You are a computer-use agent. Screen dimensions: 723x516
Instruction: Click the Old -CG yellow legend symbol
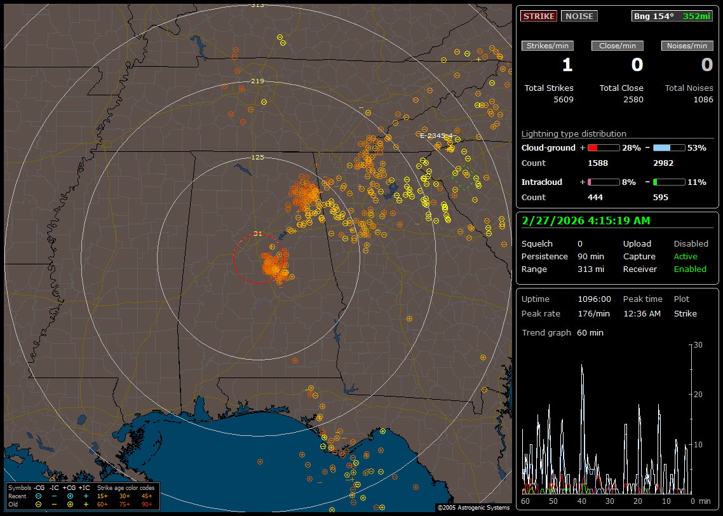[x=39, y=504]
